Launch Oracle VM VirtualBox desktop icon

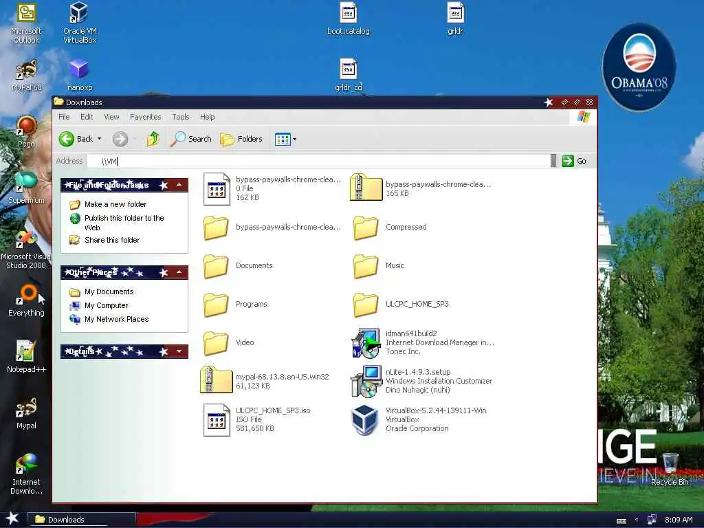pos(80,23)
